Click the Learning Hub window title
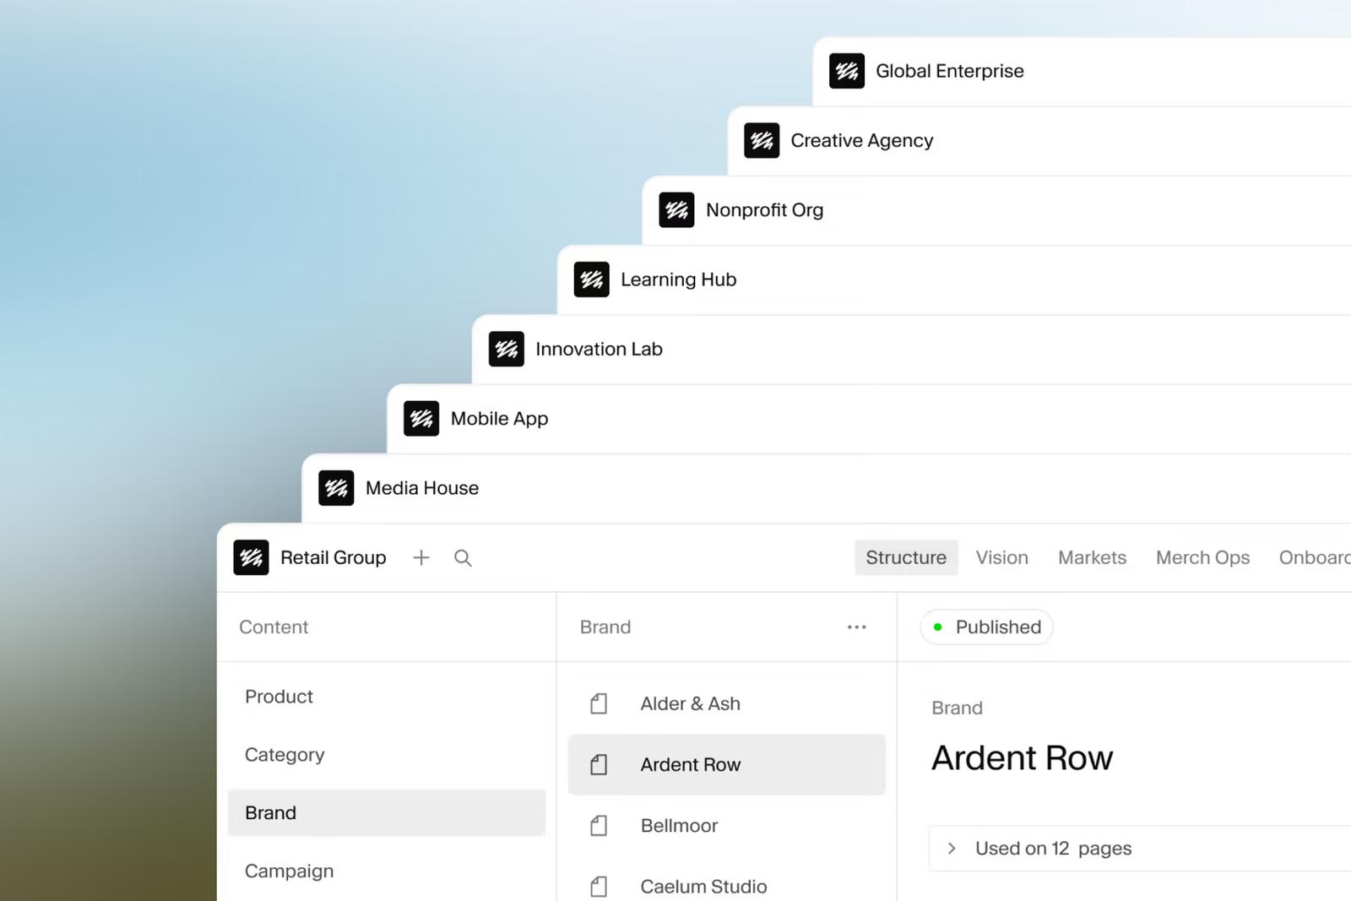 678,280
